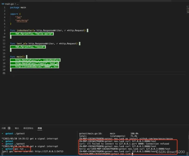Screen dimensions: 189x156
Task: Click 'func main()' on line 16
Action: (17, 57)
